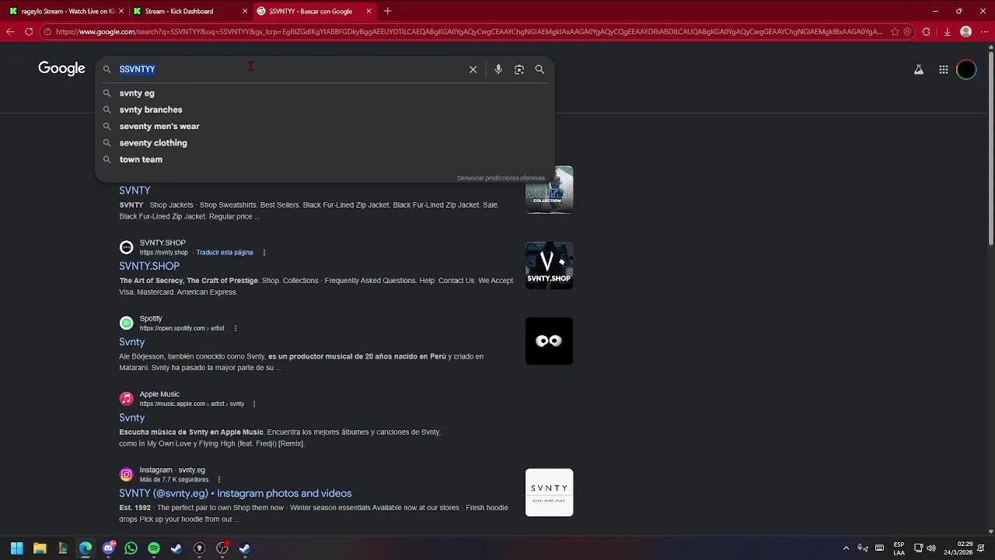
Task: Clear the search box with the X icon
Action: tap(473, 69)
